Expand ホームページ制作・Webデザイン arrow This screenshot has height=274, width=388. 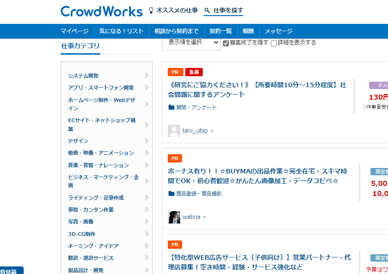pos(147,104)
